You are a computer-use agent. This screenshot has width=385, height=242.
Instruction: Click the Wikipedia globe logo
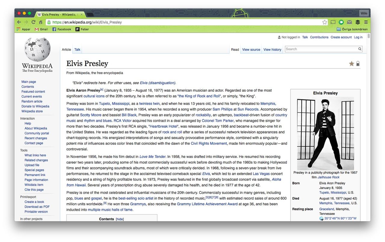tap(37, 49)
